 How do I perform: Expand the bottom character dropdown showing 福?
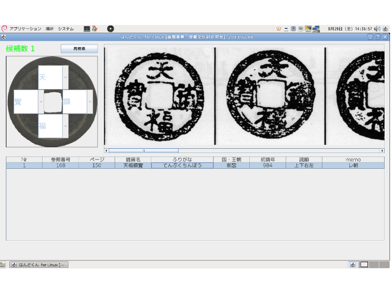66,126
